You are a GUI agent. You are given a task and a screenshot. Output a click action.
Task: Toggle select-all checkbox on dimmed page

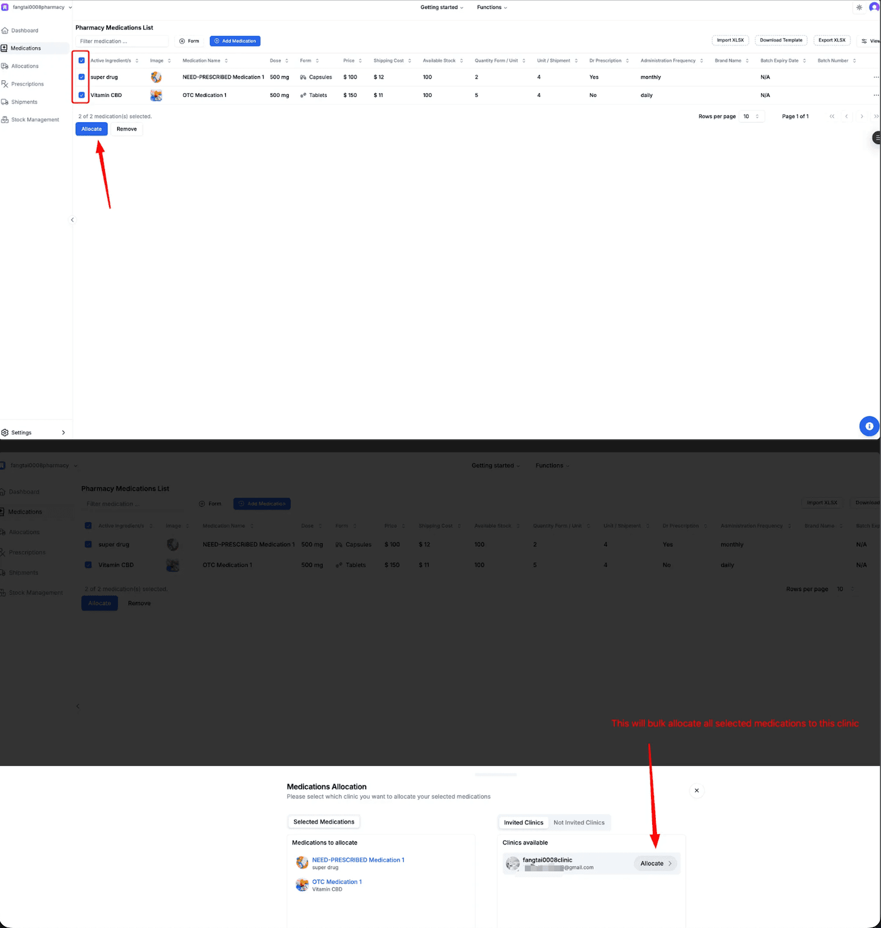point(88,526)
